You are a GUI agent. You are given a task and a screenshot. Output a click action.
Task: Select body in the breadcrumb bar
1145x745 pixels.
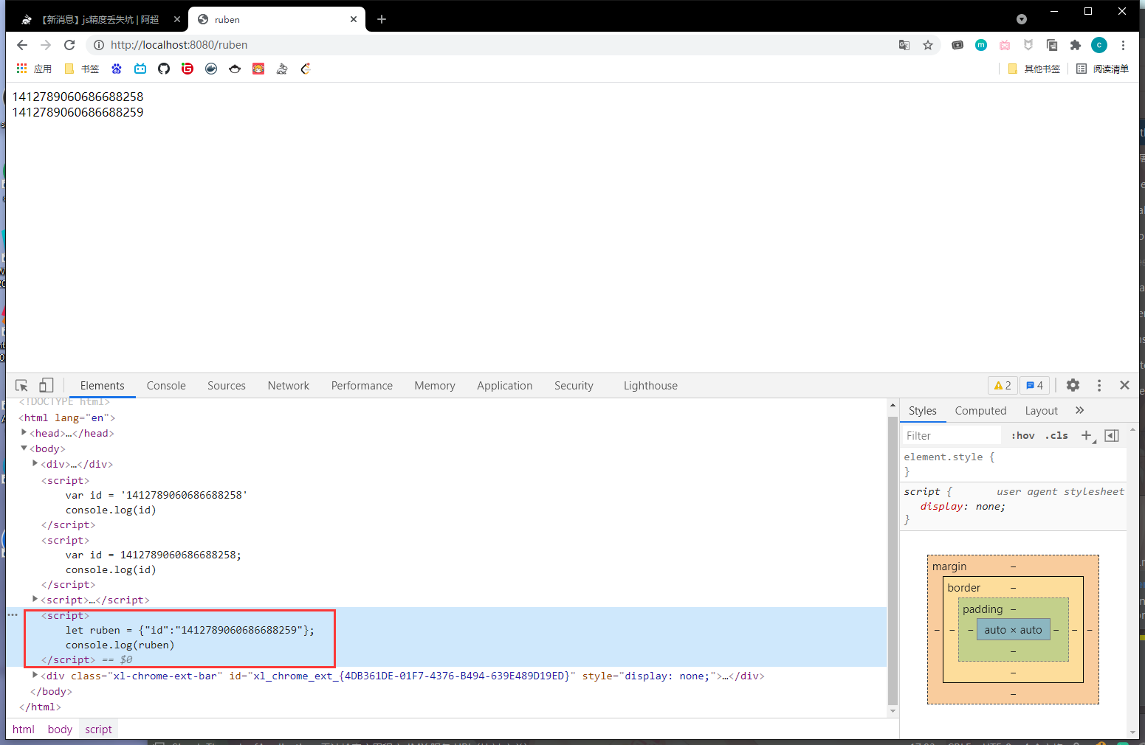[60, 729]
